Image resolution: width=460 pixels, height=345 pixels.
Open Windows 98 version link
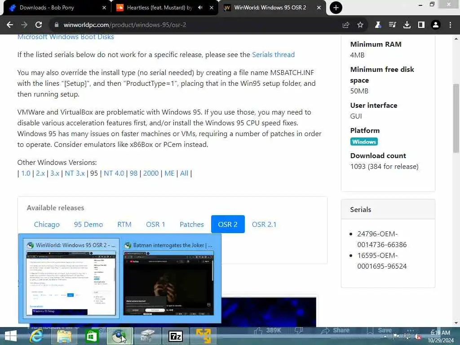click(x=133, y=173)
